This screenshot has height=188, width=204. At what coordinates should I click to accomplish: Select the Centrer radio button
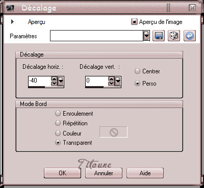tap(137, 71)
